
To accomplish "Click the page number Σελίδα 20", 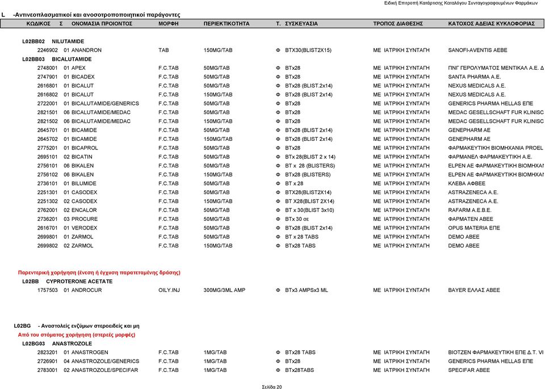I will click(272, 387).
